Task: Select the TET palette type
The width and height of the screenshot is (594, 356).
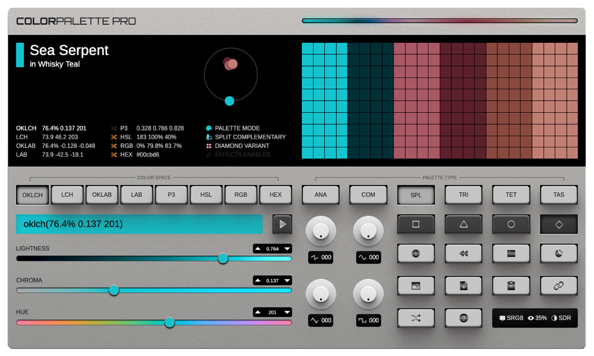Action: 511,195
